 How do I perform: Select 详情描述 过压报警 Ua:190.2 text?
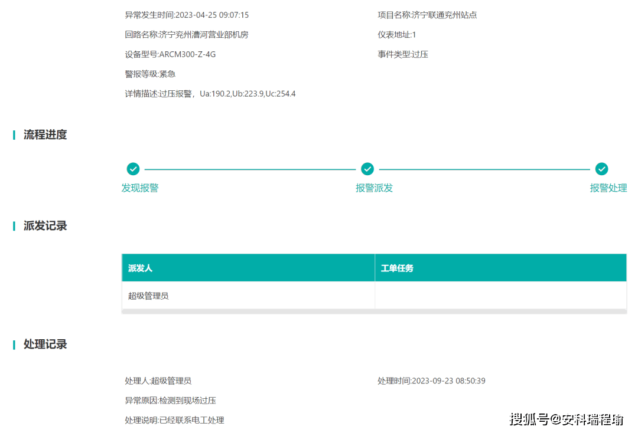click(210, 94)
